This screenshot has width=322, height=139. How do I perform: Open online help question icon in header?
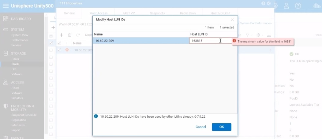pos(298,6)
